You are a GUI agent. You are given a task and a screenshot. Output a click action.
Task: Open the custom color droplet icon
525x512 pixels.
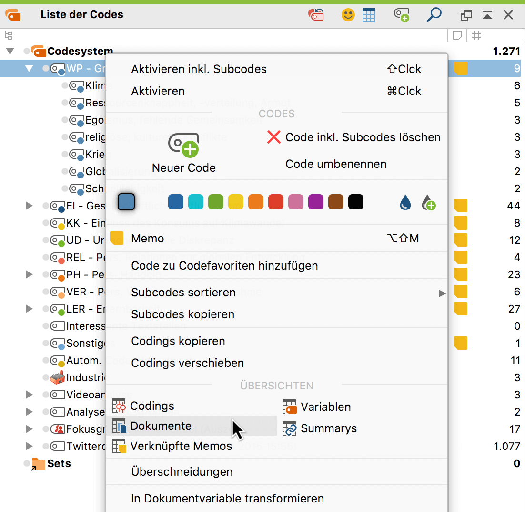[405, 202]
